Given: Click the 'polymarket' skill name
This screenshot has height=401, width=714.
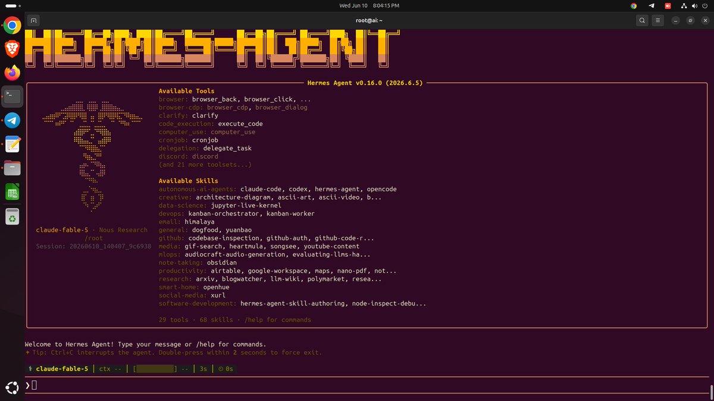Looking at the screenshot, I should click(x=326, y=279).
